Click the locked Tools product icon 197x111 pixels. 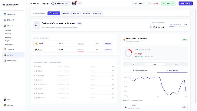[x=36, y=89]
